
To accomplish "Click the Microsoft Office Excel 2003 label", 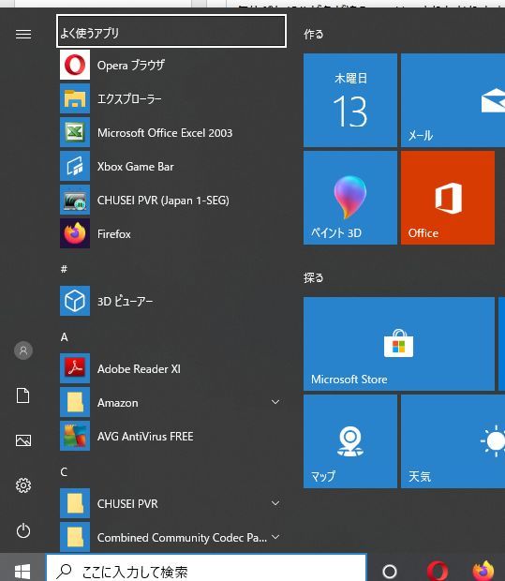I will click(x=165, y=133).
